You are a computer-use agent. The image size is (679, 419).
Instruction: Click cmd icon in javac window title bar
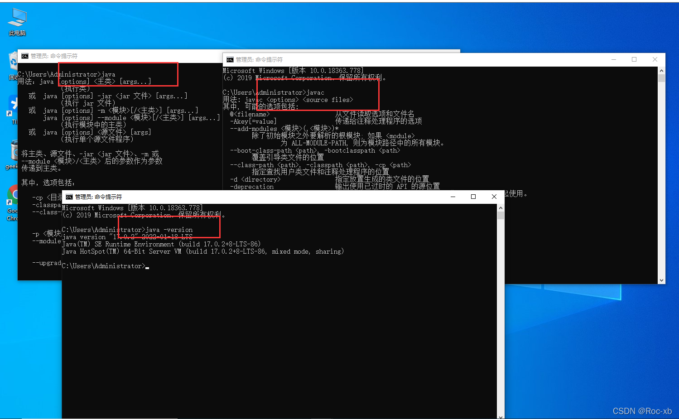coord(230,60)
